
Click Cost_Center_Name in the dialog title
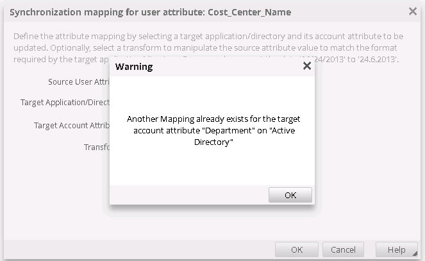tap(250, 12)
